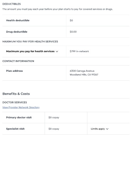The height and width of the screenshot is (172, 132).
Task: Click the DOCTOR SERVICES section heading
Action: pos(15,102)
